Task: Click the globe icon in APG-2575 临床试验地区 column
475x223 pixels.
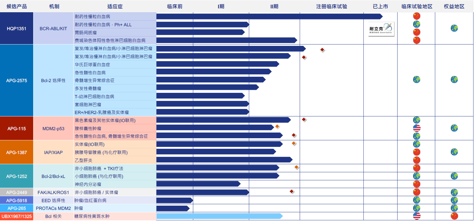Action: point(417,79)
